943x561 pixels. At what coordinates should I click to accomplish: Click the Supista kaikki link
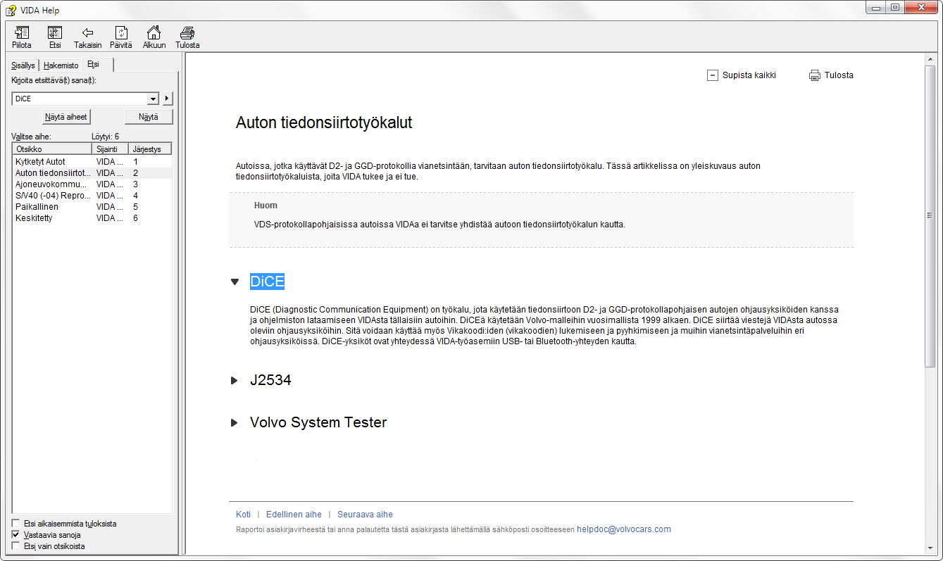pos(749,75)
